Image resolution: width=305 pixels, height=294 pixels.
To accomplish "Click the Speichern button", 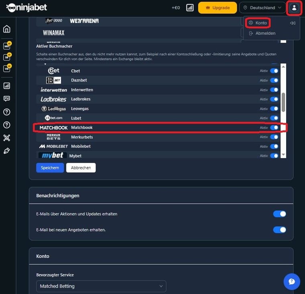I will (50, 168).
